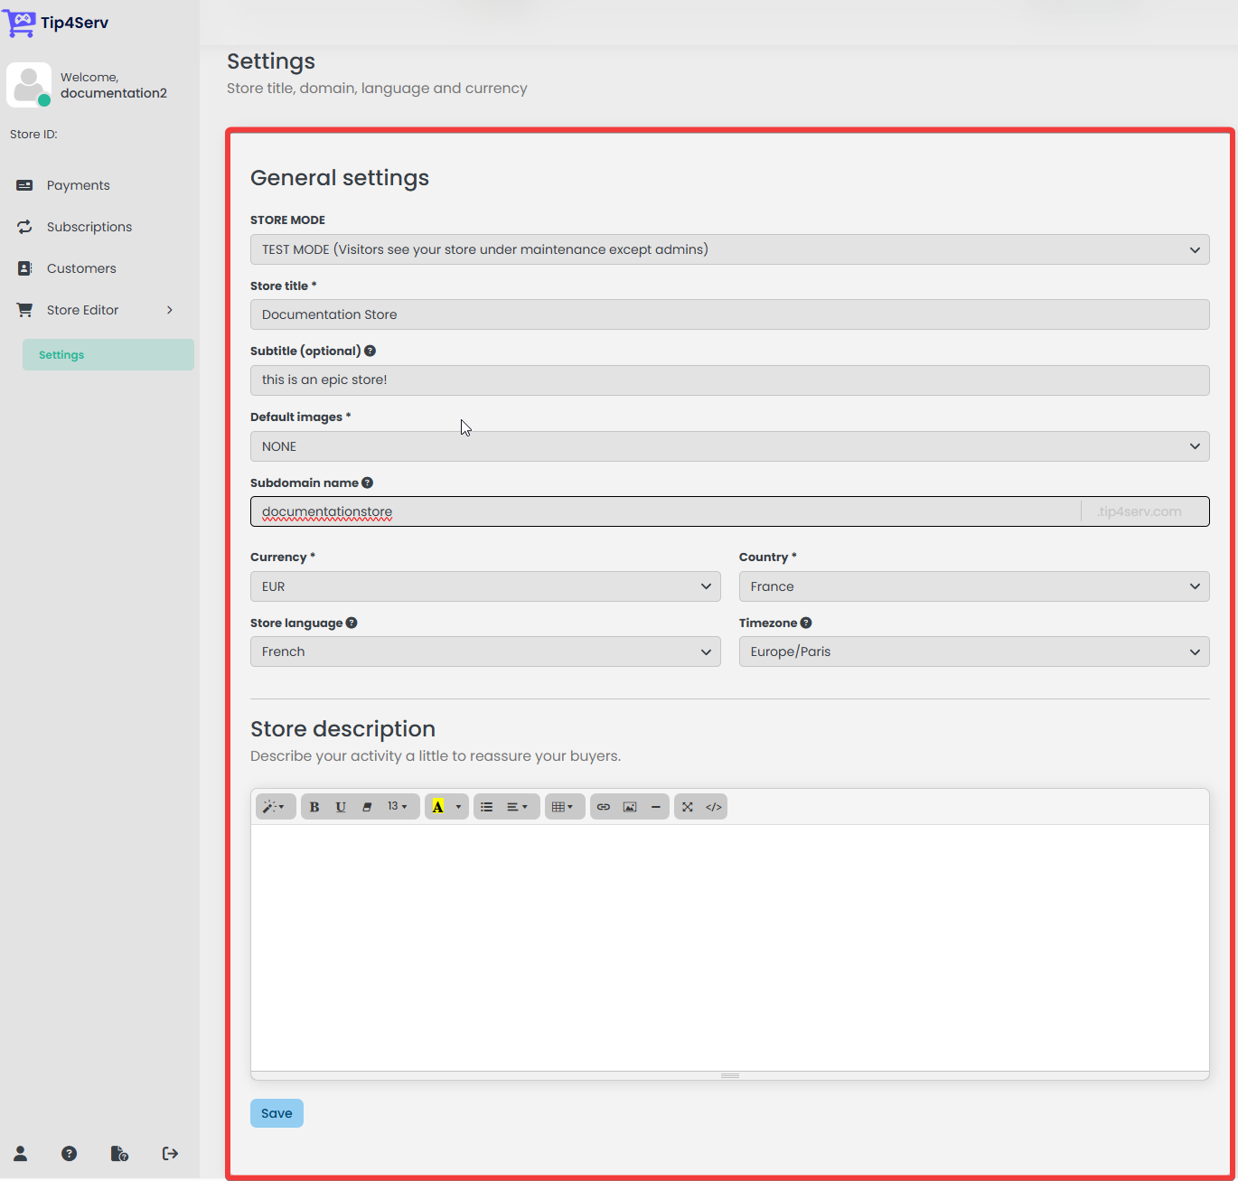Click the Tip4Serv cart logo

(20, 23)
